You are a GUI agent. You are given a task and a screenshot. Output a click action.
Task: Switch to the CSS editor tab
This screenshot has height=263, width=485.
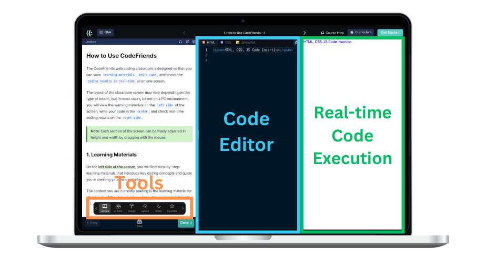[226, 43]
